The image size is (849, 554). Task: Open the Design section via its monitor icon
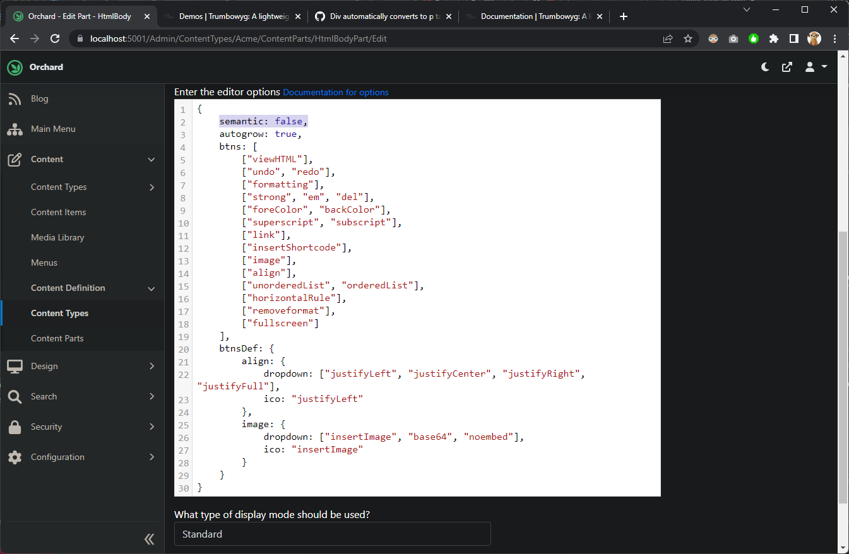14,366
